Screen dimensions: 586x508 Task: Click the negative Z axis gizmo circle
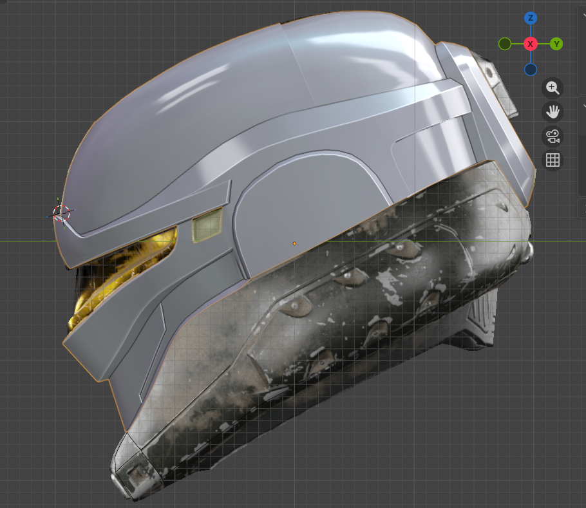[531, 70]
